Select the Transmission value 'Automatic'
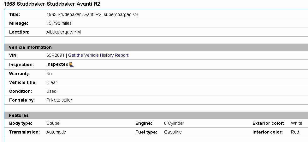This screenshot has height=142, width=308. [56, 132]
